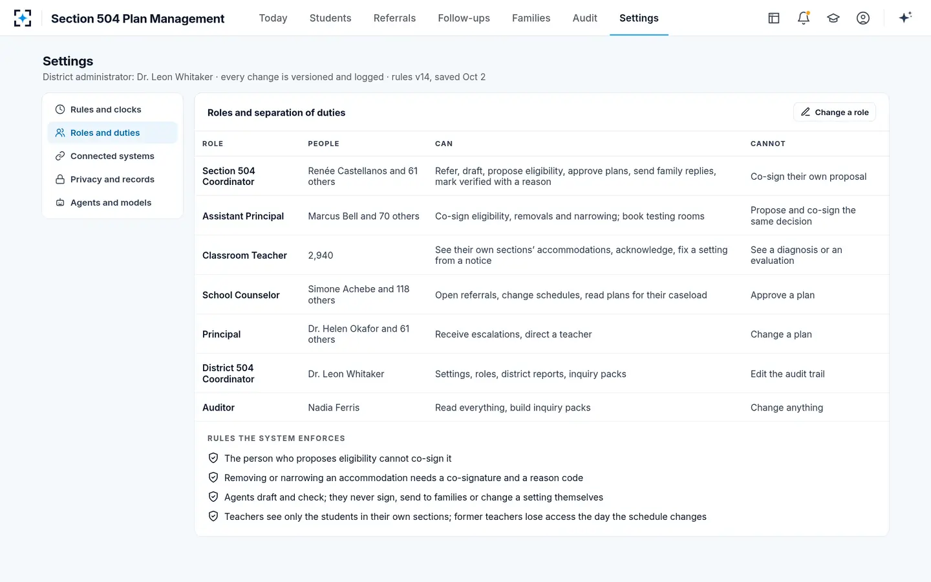Click Marcus Bell and 70 others
The width and height of the screenshot is (931, 582).
click(x=363, y=216)
